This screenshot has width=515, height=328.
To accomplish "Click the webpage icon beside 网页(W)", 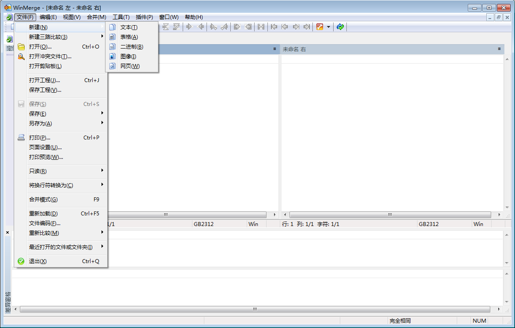I will click(x=113, y=66).
